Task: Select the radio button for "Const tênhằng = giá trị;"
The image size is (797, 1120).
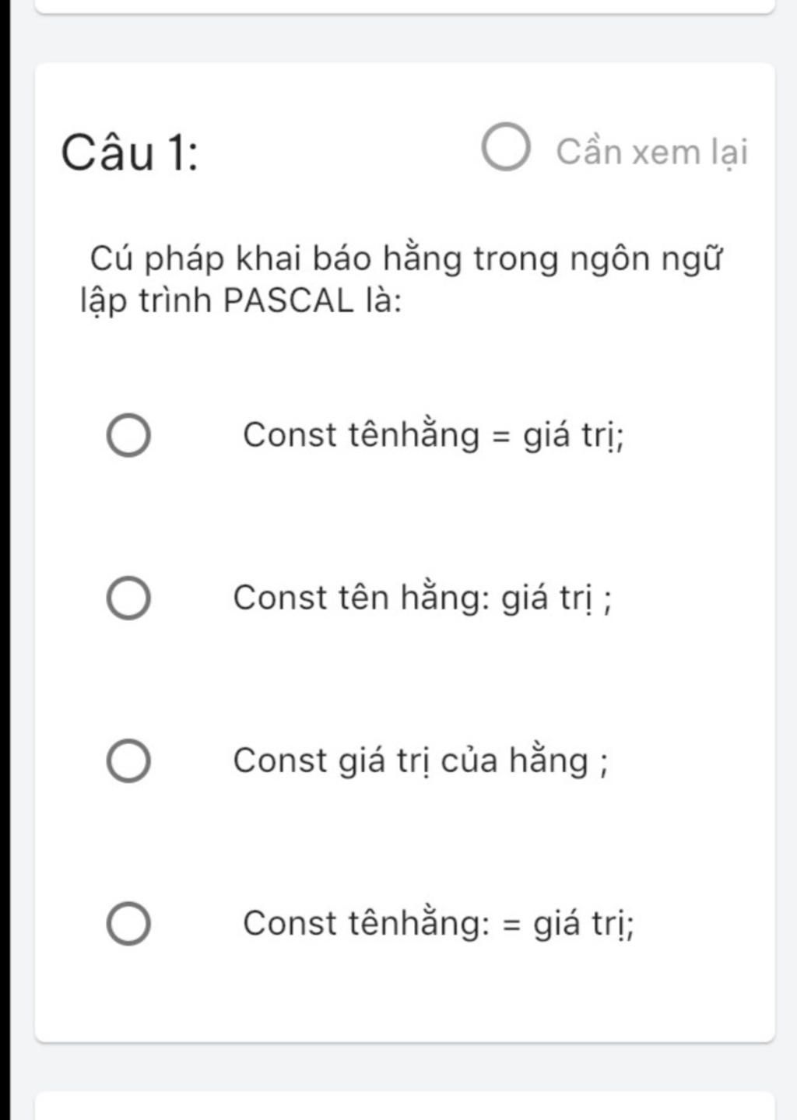Action: [128, 436]
